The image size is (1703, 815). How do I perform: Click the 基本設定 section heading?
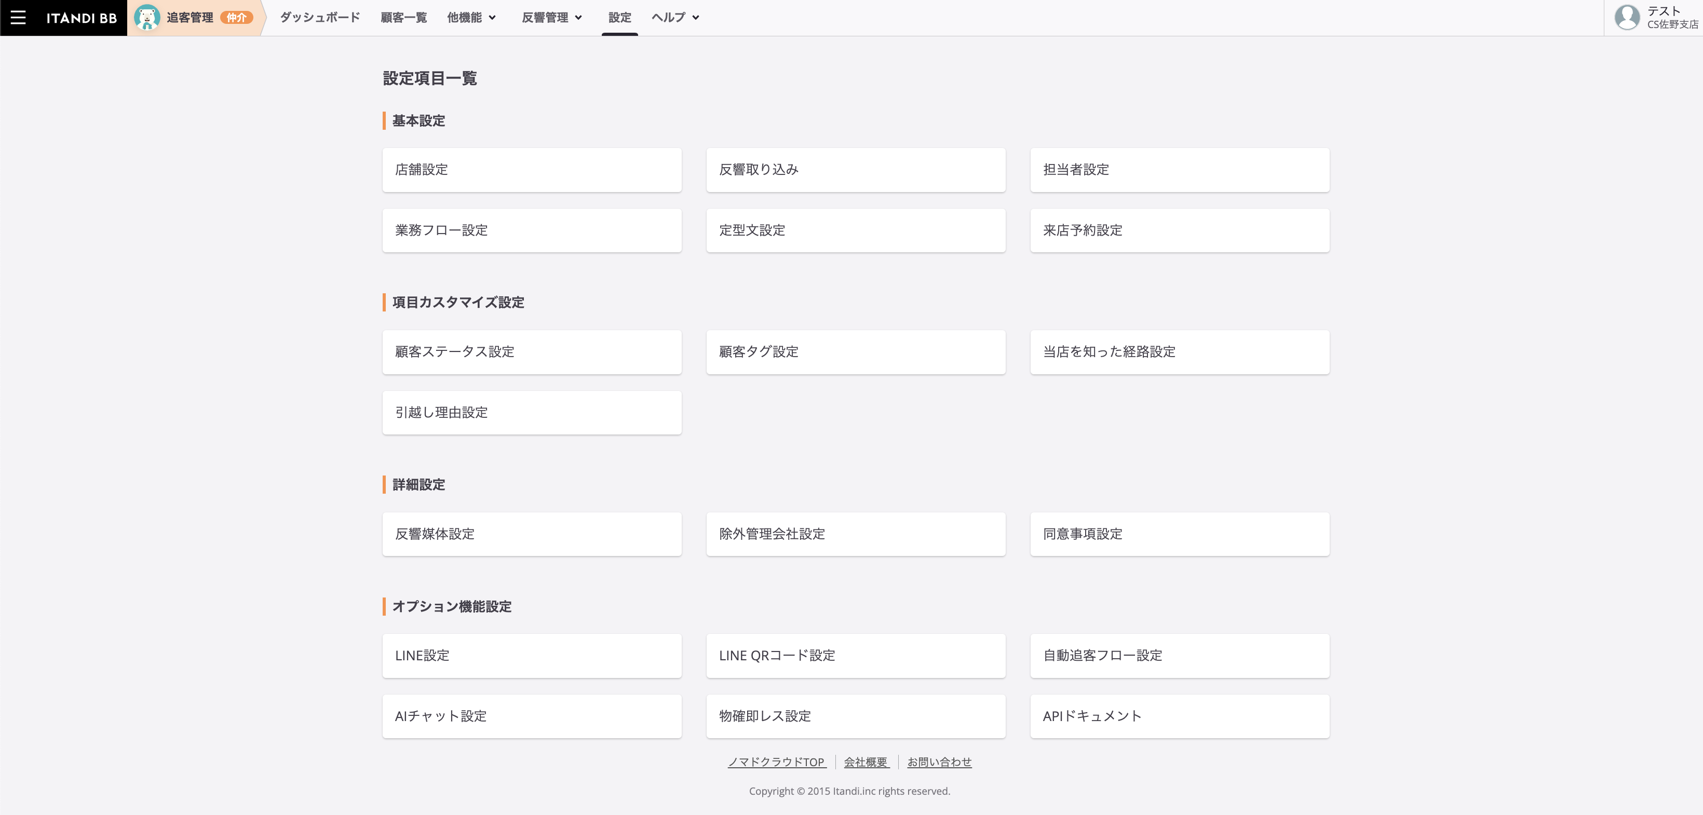[x=418, y=121]
